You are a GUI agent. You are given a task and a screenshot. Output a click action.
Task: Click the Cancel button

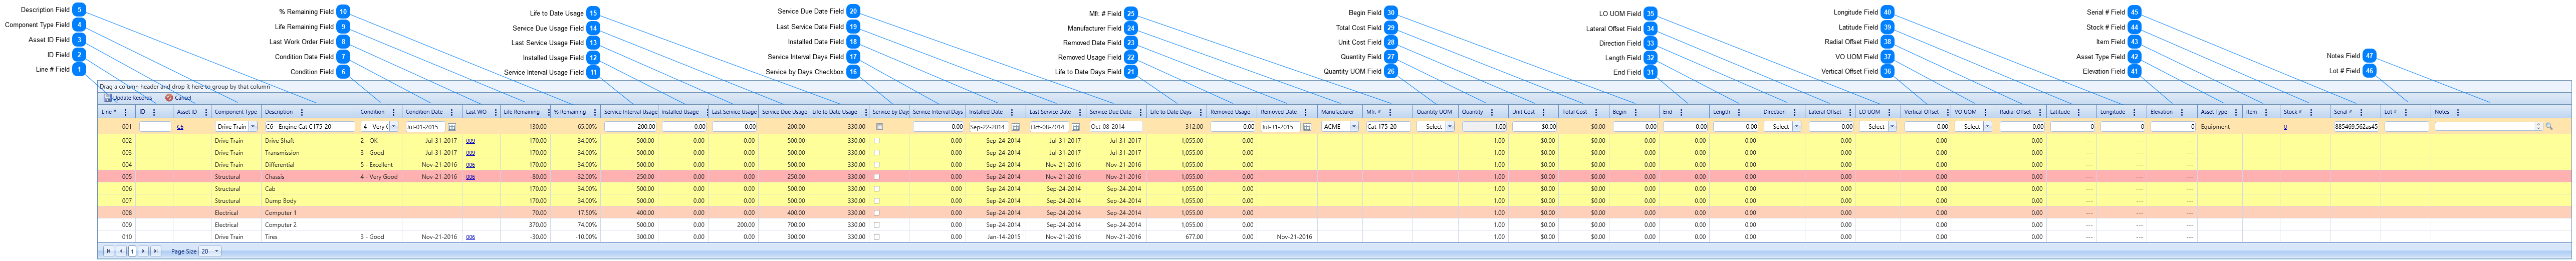(179, 98)
